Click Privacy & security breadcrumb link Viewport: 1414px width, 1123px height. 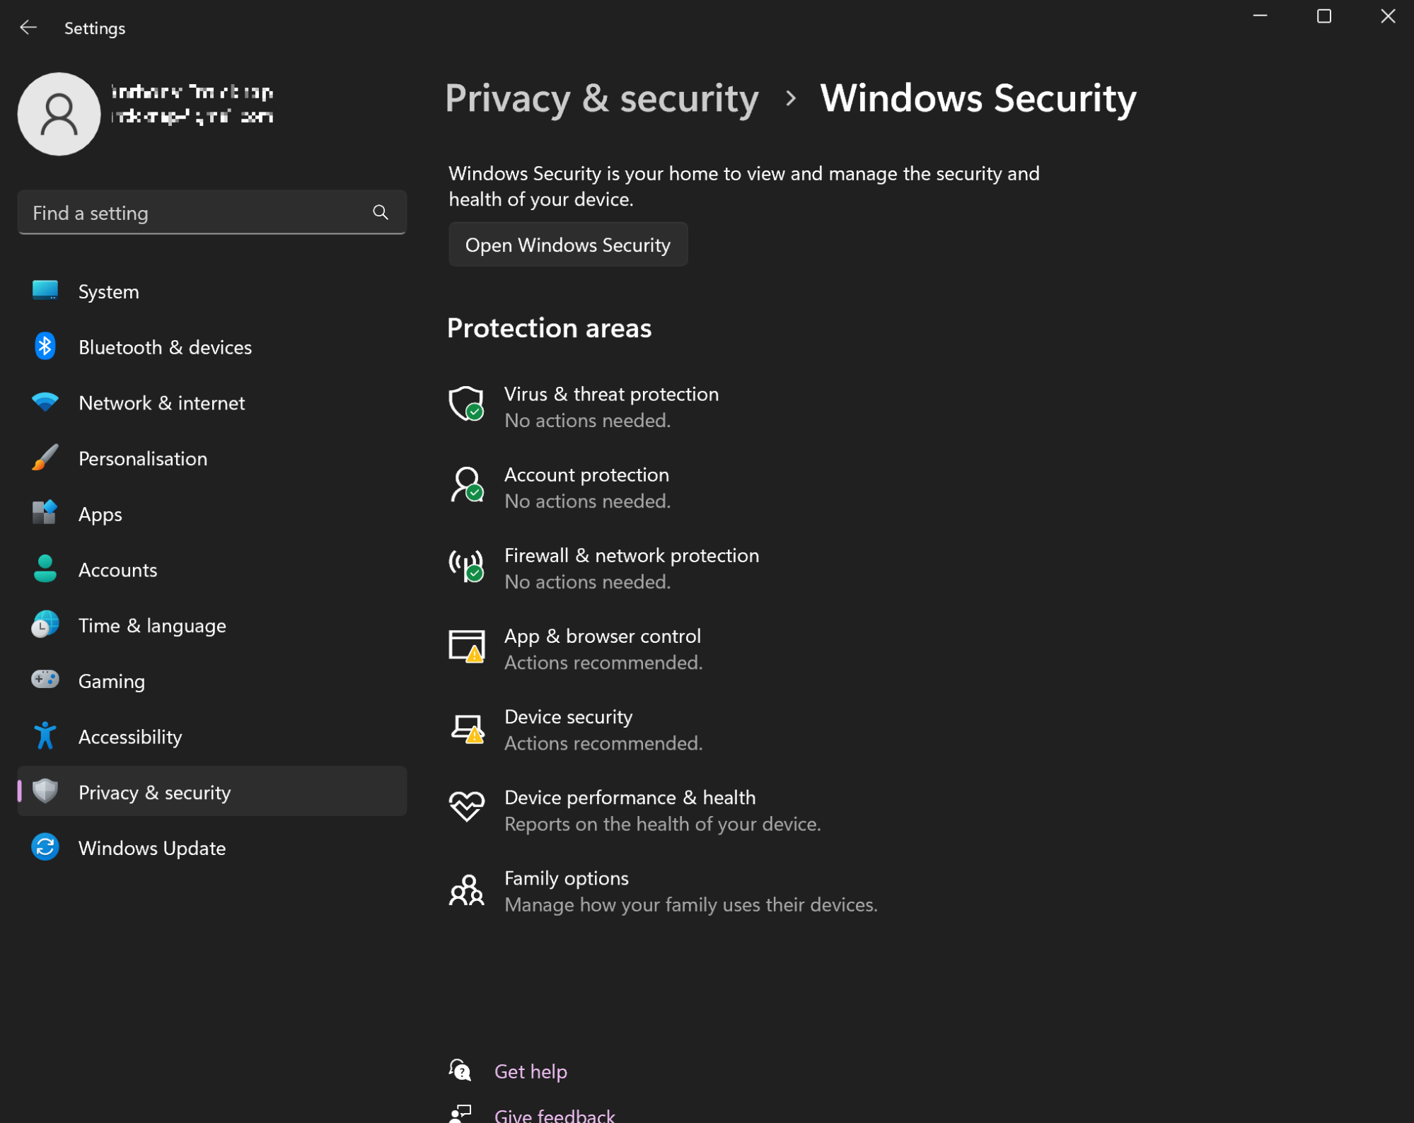point(602,98)
